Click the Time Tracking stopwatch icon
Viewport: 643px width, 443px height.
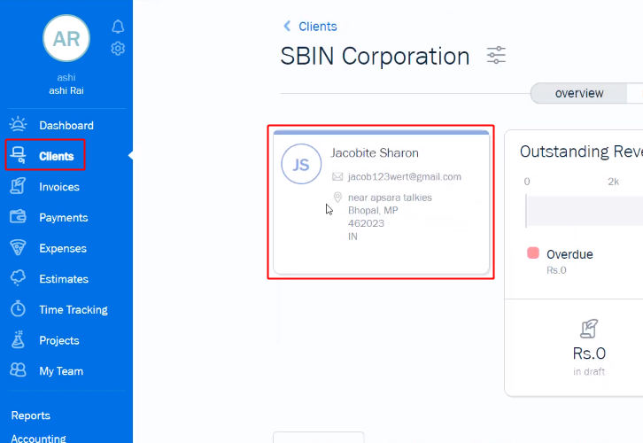(18, 309)
